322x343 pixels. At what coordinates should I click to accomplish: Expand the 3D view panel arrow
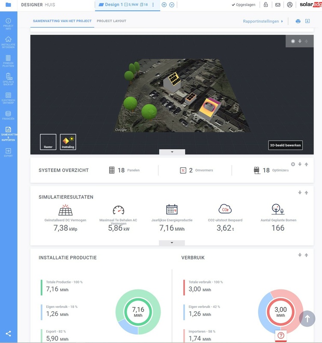click(172, 152)
